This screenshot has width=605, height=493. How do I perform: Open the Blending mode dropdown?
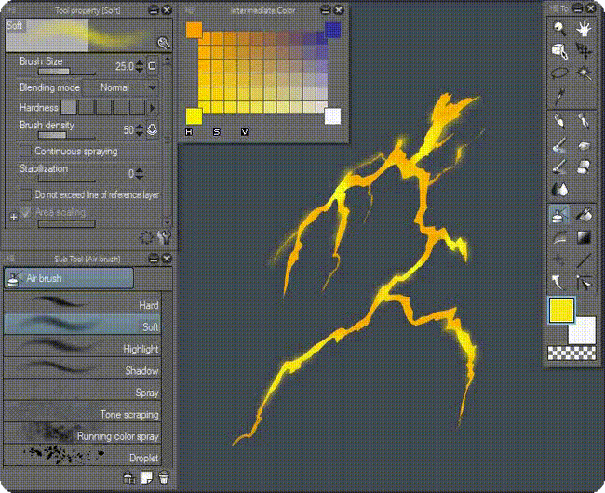coord(121,87)
